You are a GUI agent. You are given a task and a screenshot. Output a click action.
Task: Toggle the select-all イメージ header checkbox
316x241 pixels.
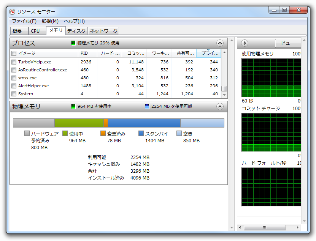tap(14, 54)
